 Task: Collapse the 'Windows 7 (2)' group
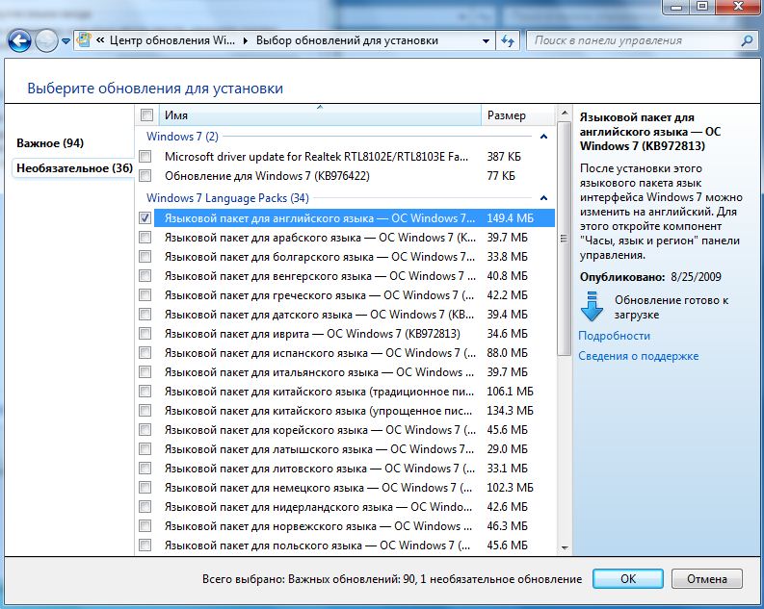click(x=543, y=137)
